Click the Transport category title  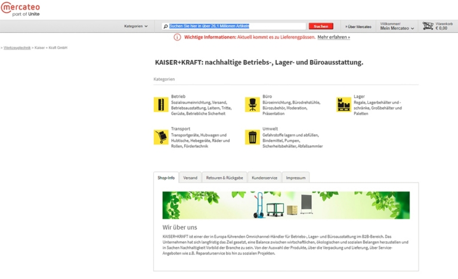click(x=181, y=129)
